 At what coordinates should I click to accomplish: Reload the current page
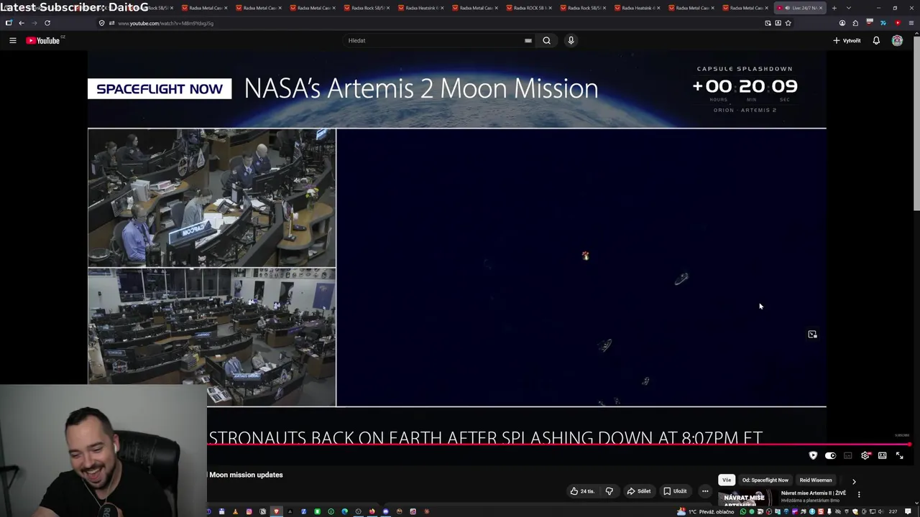point(47,23)
